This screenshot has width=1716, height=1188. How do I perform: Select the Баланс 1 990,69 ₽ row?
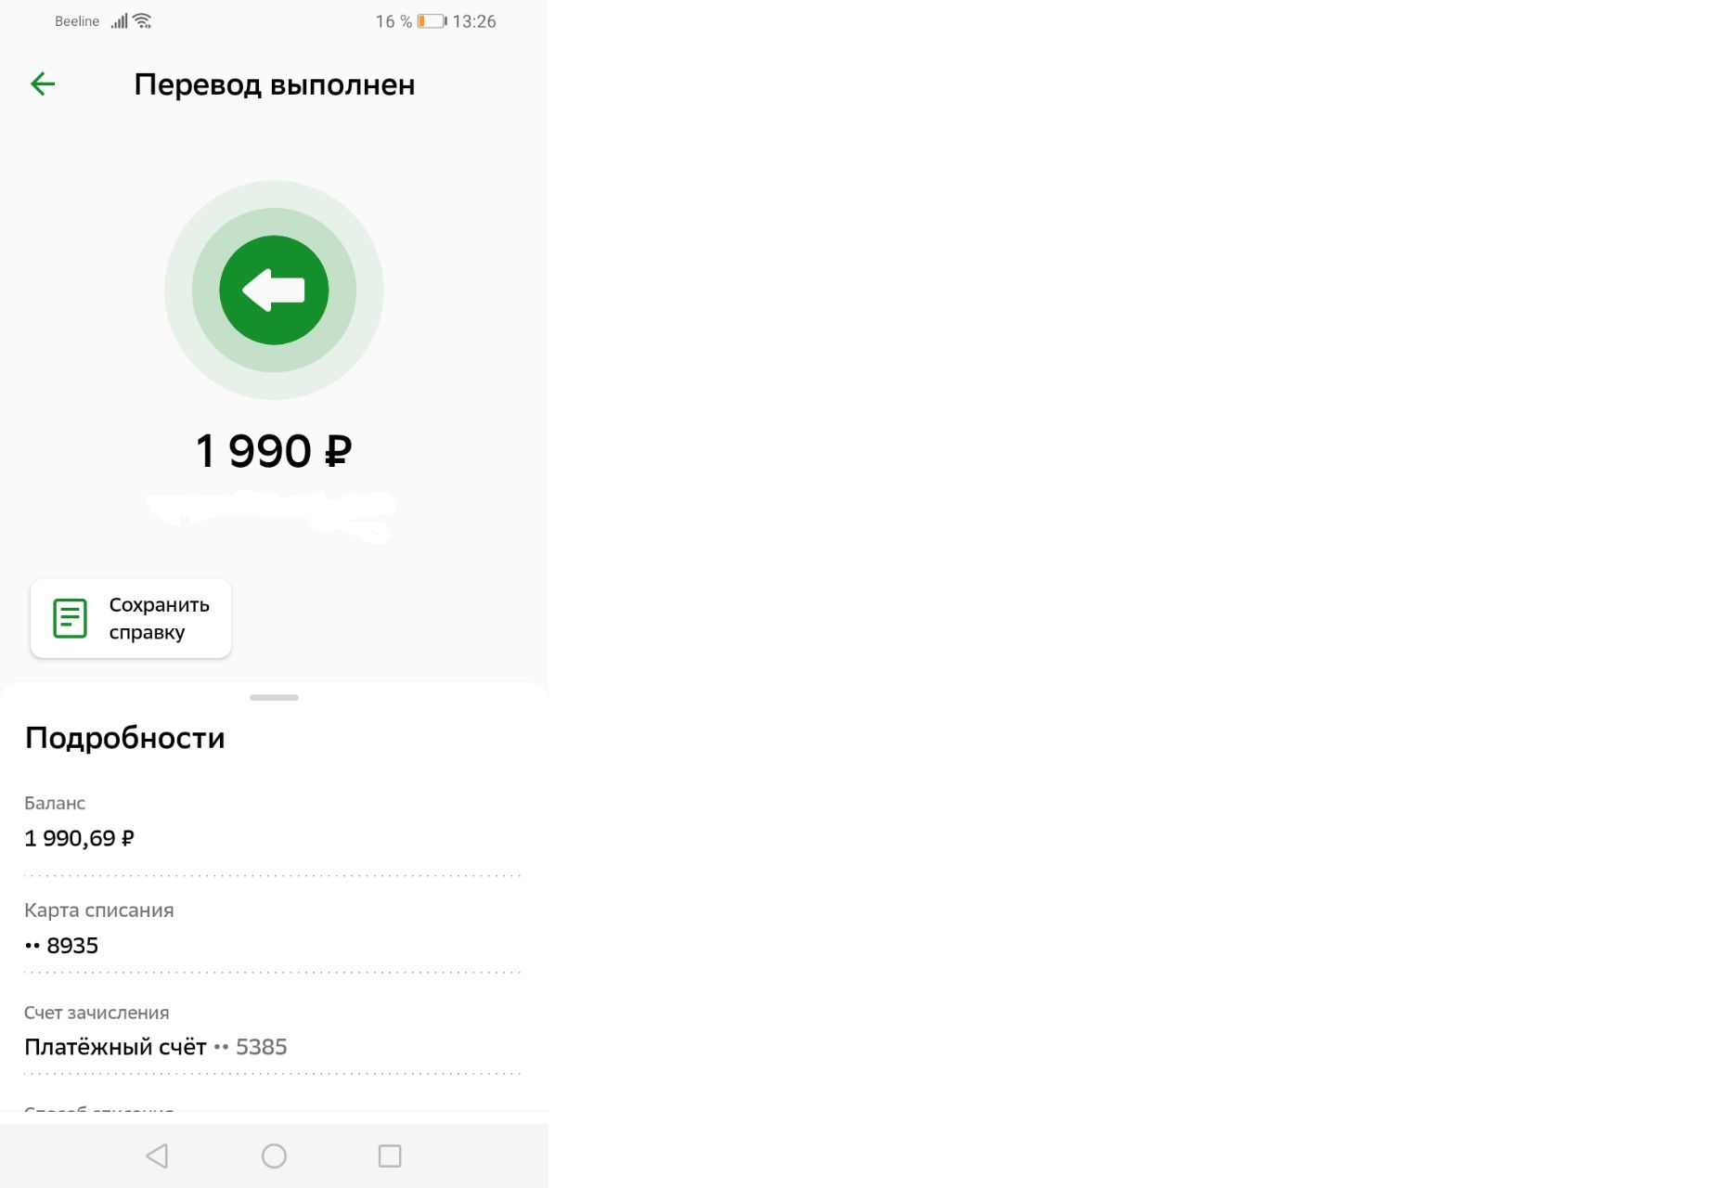click(273, 821)
